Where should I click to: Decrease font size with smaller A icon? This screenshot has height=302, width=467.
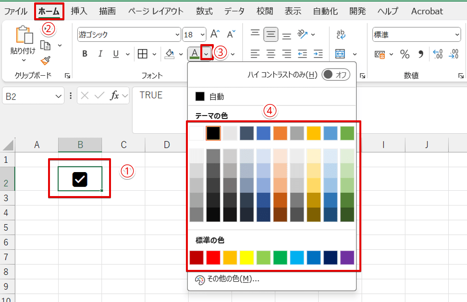tap(231, 34)
